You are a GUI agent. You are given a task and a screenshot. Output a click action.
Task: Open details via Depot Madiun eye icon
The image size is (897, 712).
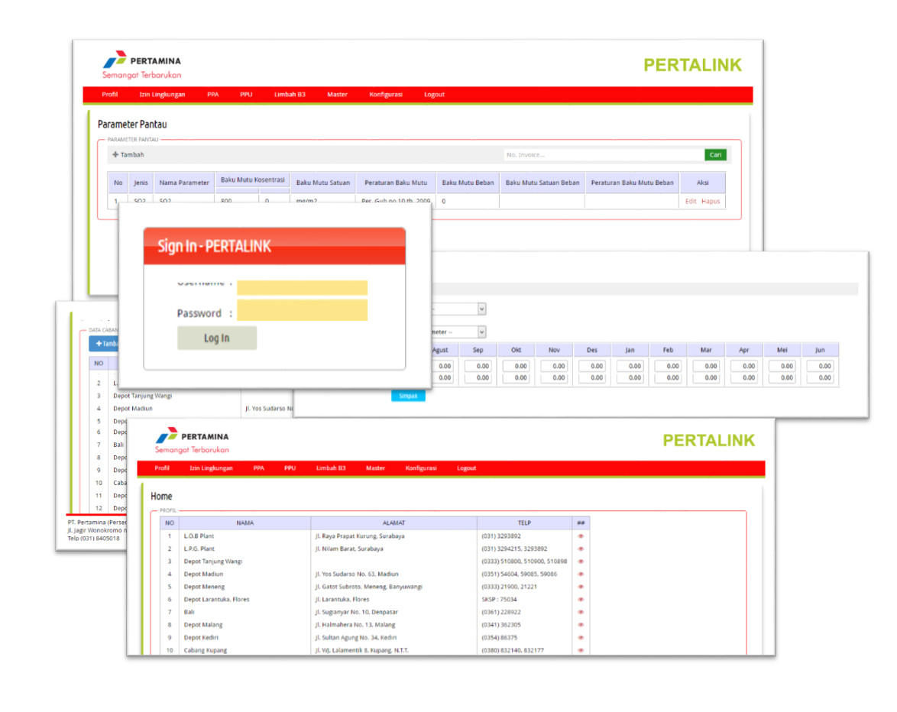pyautogui.click(x=581, y=574)
